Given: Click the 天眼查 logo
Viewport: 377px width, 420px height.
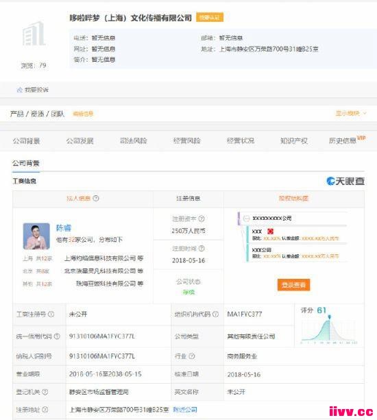Looking at the screenshot, I should [345, 181].
